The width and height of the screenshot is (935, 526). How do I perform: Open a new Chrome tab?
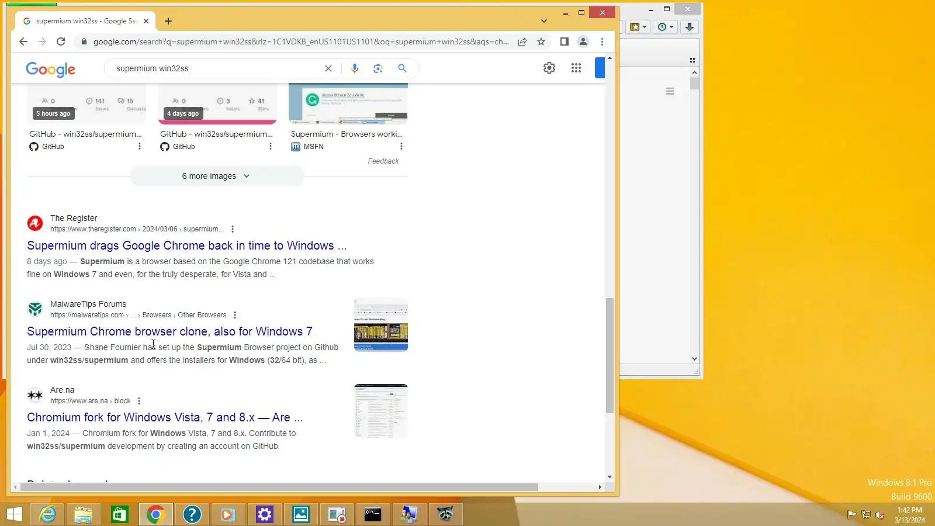click(x=168, y=21)
